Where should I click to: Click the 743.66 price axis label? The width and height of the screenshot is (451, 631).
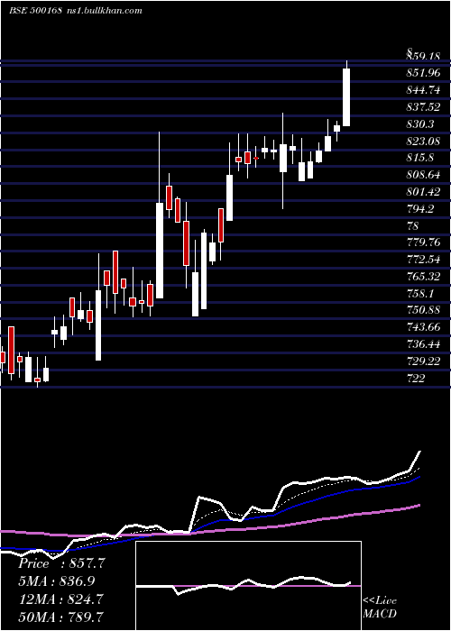point(423,327)
